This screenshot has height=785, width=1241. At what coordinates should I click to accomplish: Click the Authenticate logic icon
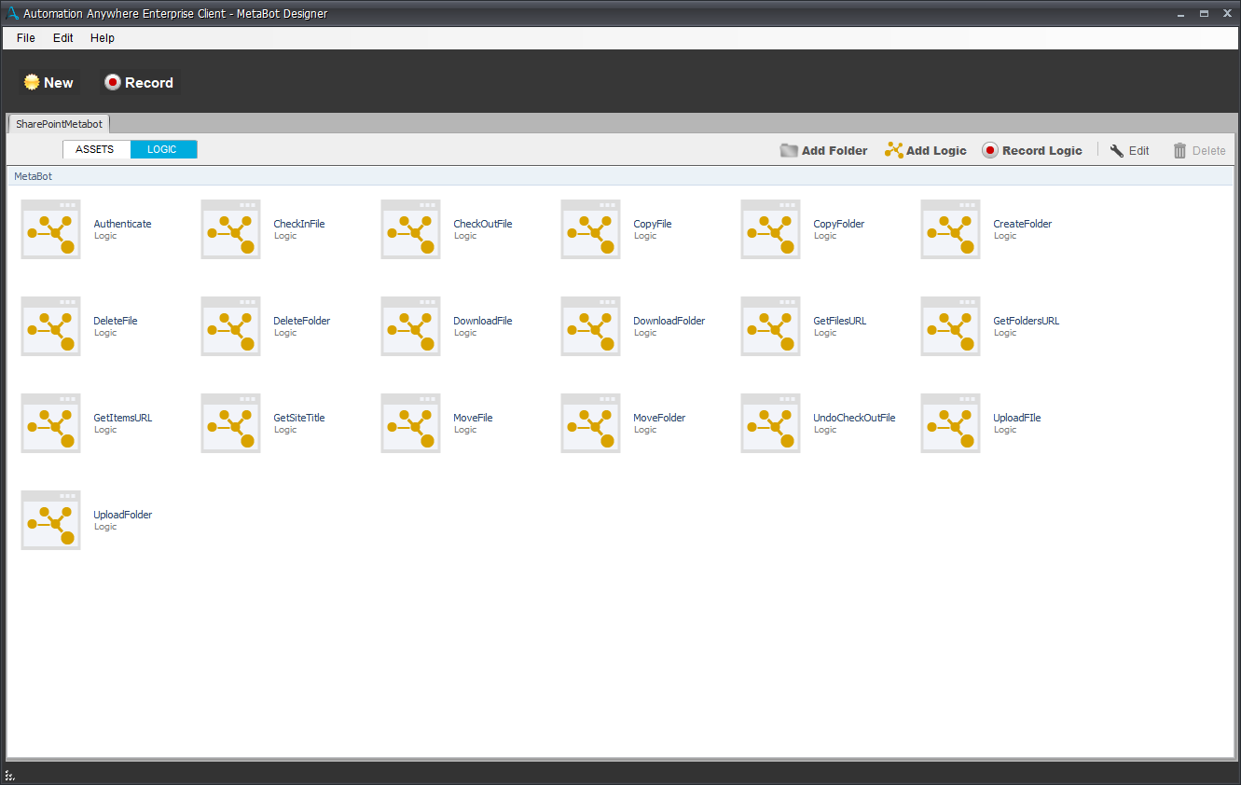click(50, 229)
